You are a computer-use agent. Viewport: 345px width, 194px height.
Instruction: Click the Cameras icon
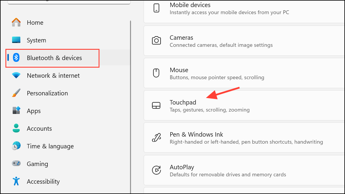coord(156,41)
